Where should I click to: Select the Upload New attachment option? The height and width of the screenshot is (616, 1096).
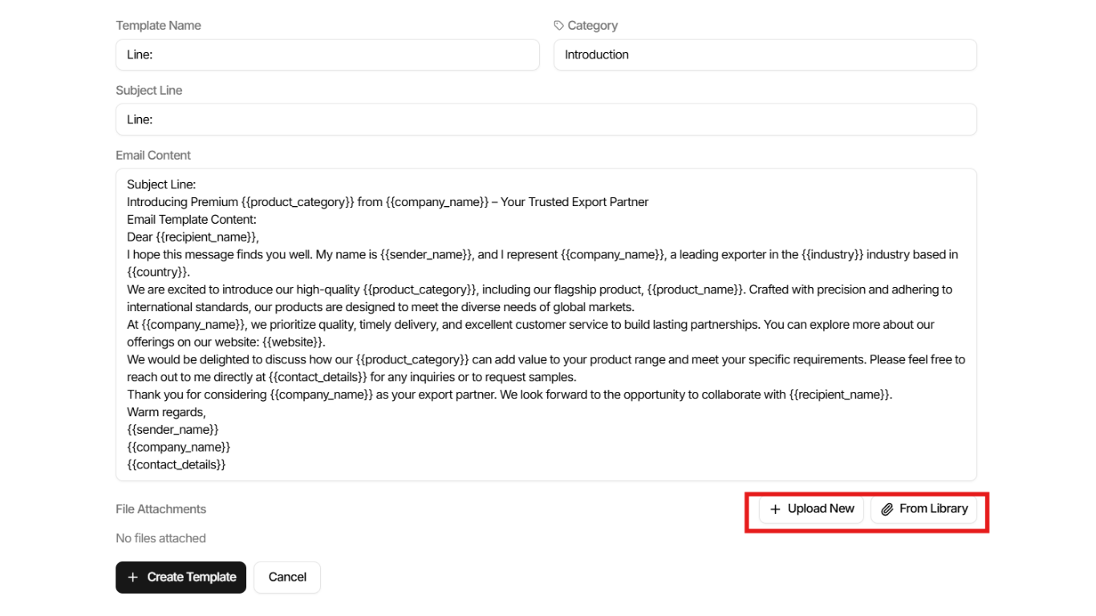811,509
